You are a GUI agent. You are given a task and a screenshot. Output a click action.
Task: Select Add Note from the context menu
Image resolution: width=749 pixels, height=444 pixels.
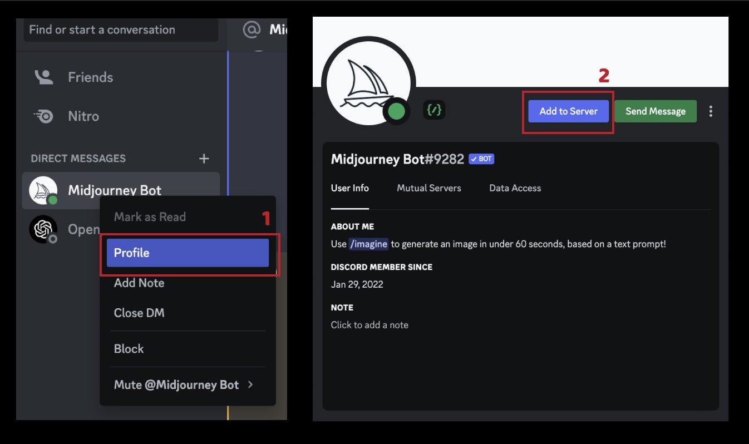click(188, 283)
